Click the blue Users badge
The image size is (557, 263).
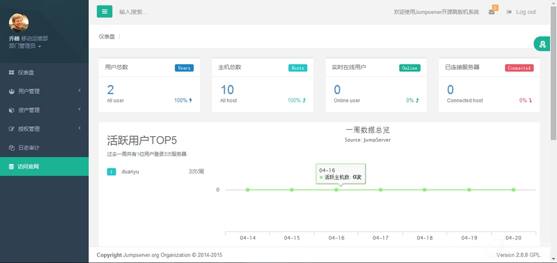pos(184,68)
